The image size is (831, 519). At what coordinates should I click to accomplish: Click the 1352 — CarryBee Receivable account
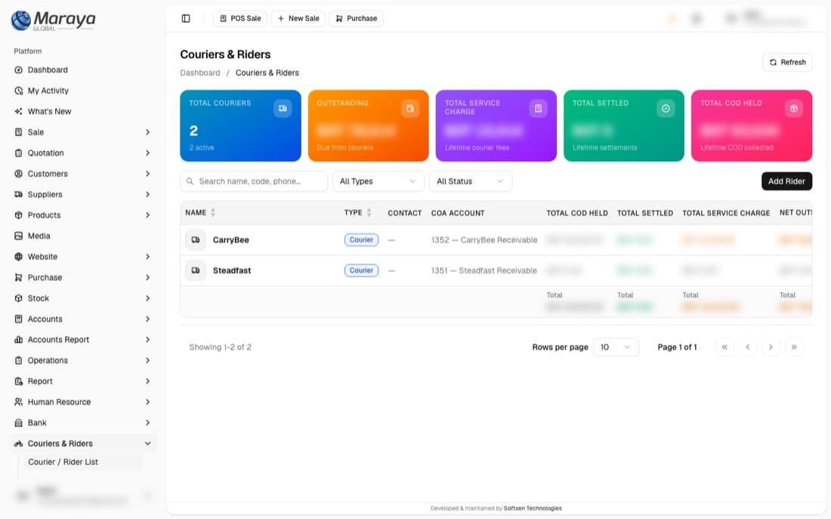[484, 239]
